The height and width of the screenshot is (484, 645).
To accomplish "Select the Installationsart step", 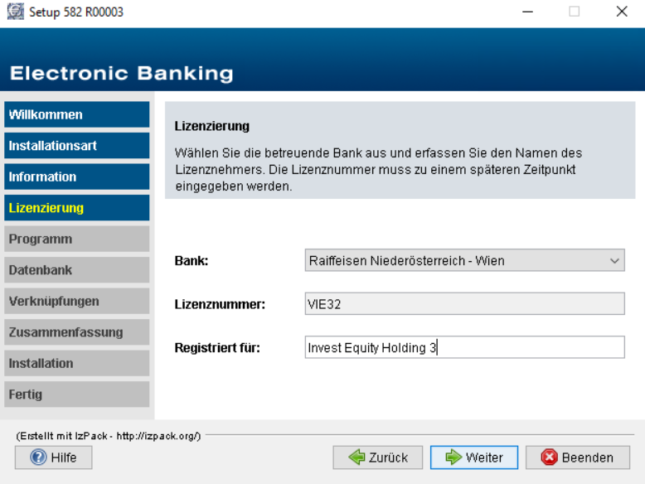I will 77,146.
